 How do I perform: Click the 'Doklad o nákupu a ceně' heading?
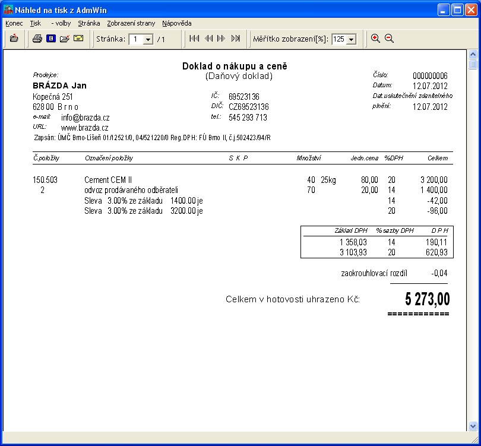[235, 66]
